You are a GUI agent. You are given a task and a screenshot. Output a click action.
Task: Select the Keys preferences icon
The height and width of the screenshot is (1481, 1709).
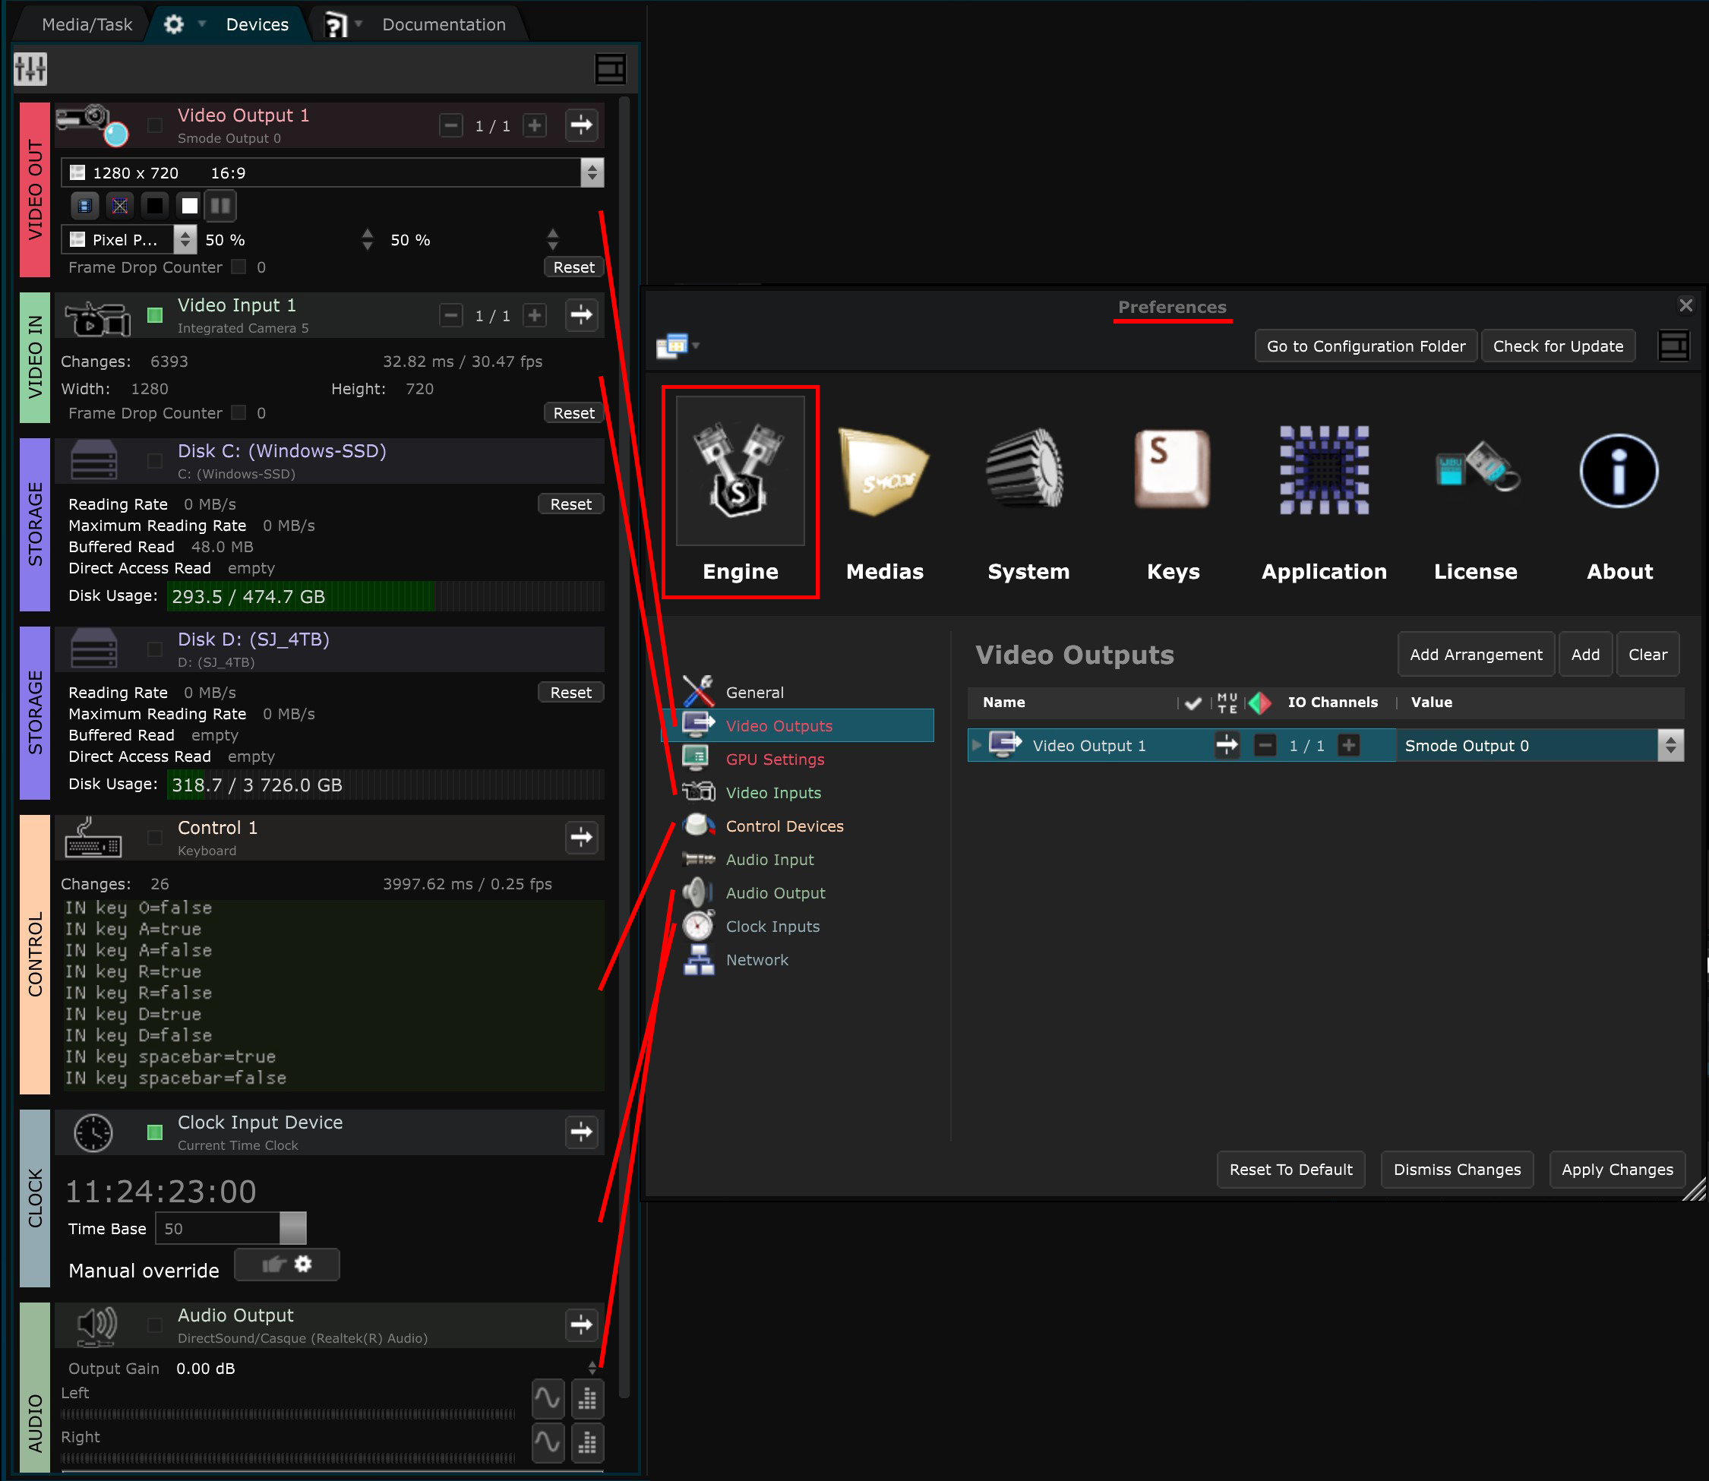coord(1172,469)
